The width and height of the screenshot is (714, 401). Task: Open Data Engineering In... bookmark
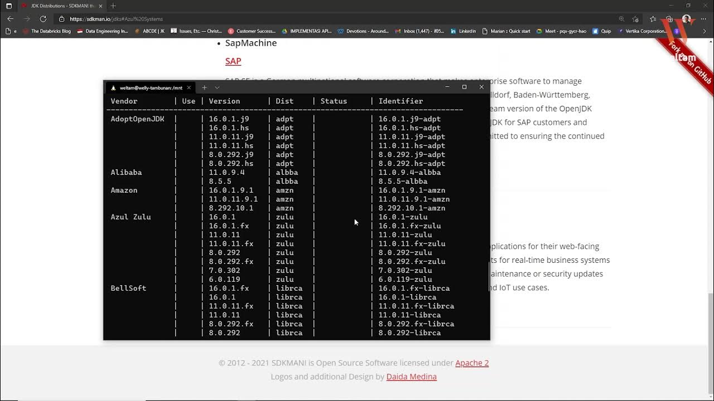(x=103, y=31)
